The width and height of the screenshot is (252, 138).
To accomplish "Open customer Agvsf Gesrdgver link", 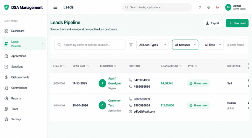I will click(115, 81).
